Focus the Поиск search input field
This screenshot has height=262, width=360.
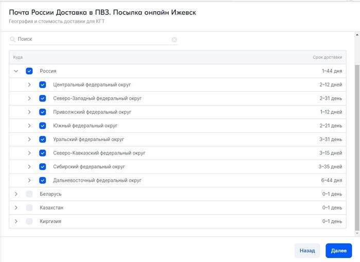(x=93, y=39)
